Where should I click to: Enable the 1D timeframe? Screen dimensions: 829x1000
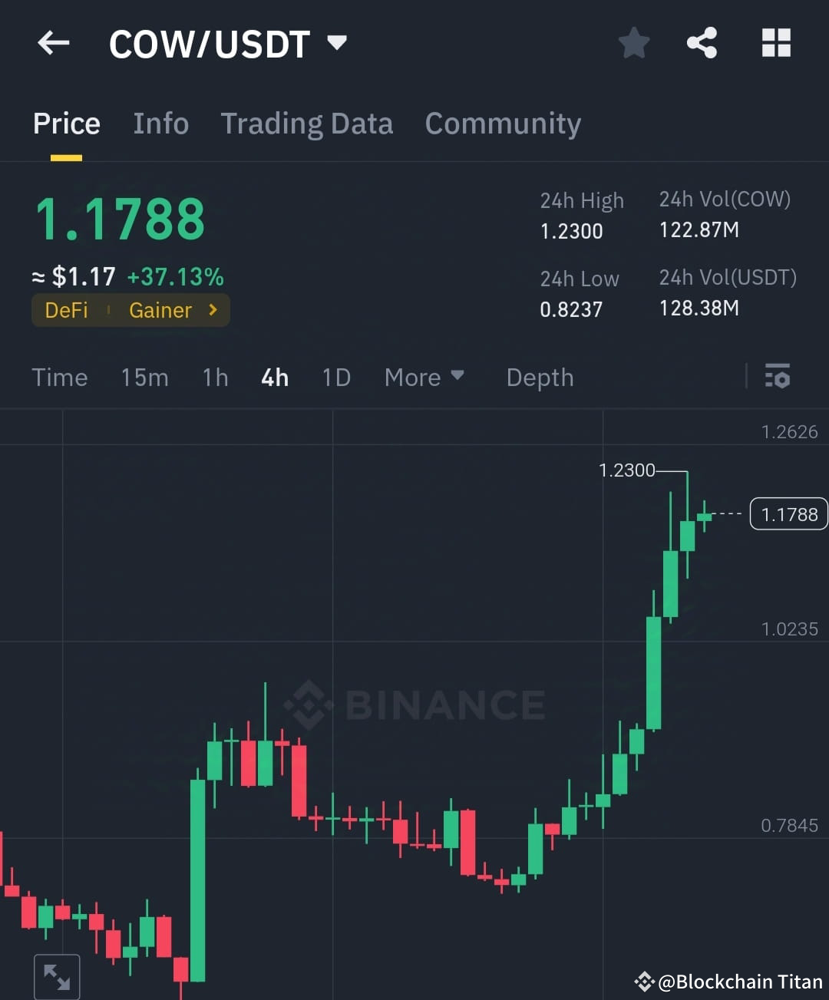pyautogui.click(x=335, y=377)
